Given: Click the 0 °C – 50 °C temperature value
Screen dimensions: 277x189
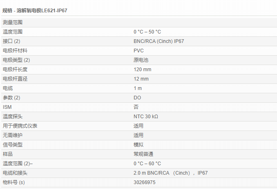Looking at the screenshot, I should tap(147, 32).
